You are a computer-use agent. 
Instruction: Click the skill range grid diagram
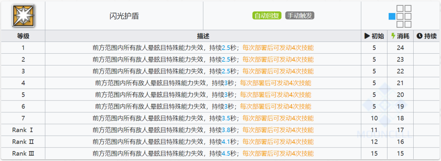pos(400,16)
